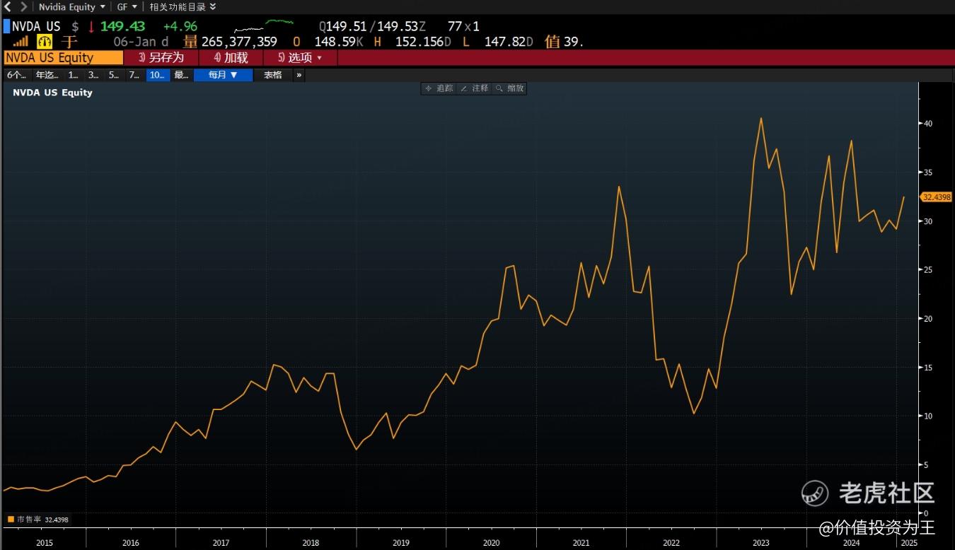Open the 每月 periodicity dropdown

coord(224,75)
